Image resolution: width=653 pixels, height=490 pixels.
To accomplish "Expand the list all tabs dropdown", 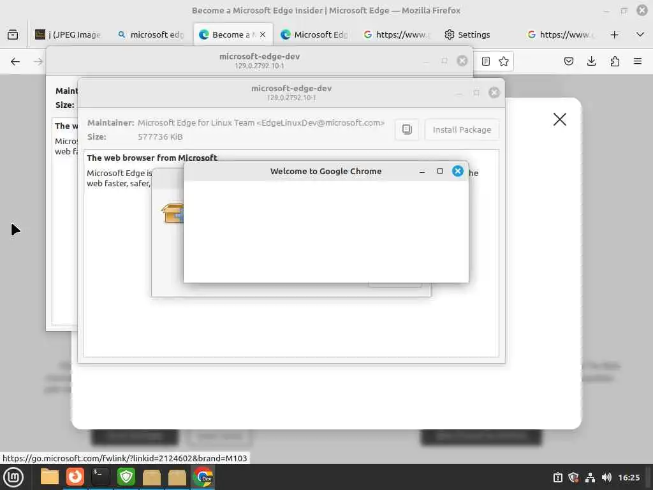I will point(640,34).
